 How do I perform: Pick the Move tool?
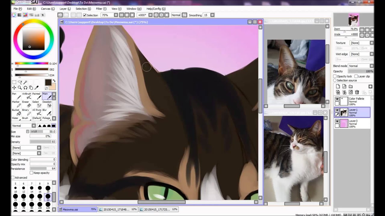14,88
